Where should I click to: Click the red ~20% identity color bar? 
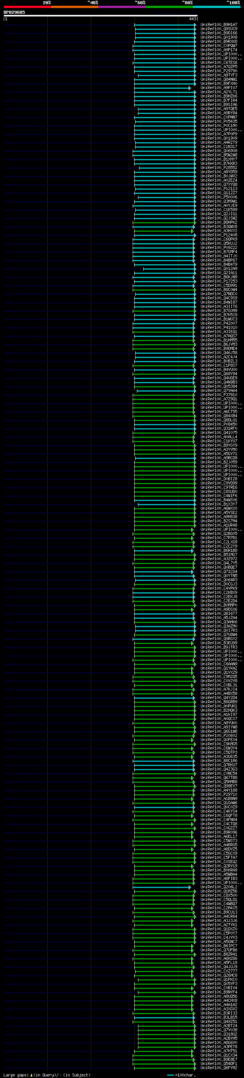pyautogui.click(x=27, y=7)
